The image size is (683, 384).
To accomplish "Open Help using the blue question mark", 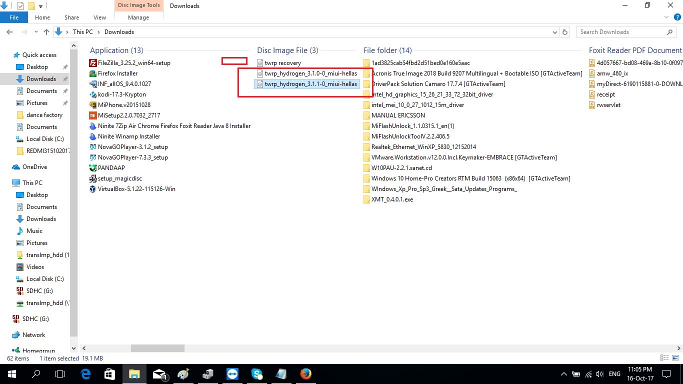I will tap(677, 17).
